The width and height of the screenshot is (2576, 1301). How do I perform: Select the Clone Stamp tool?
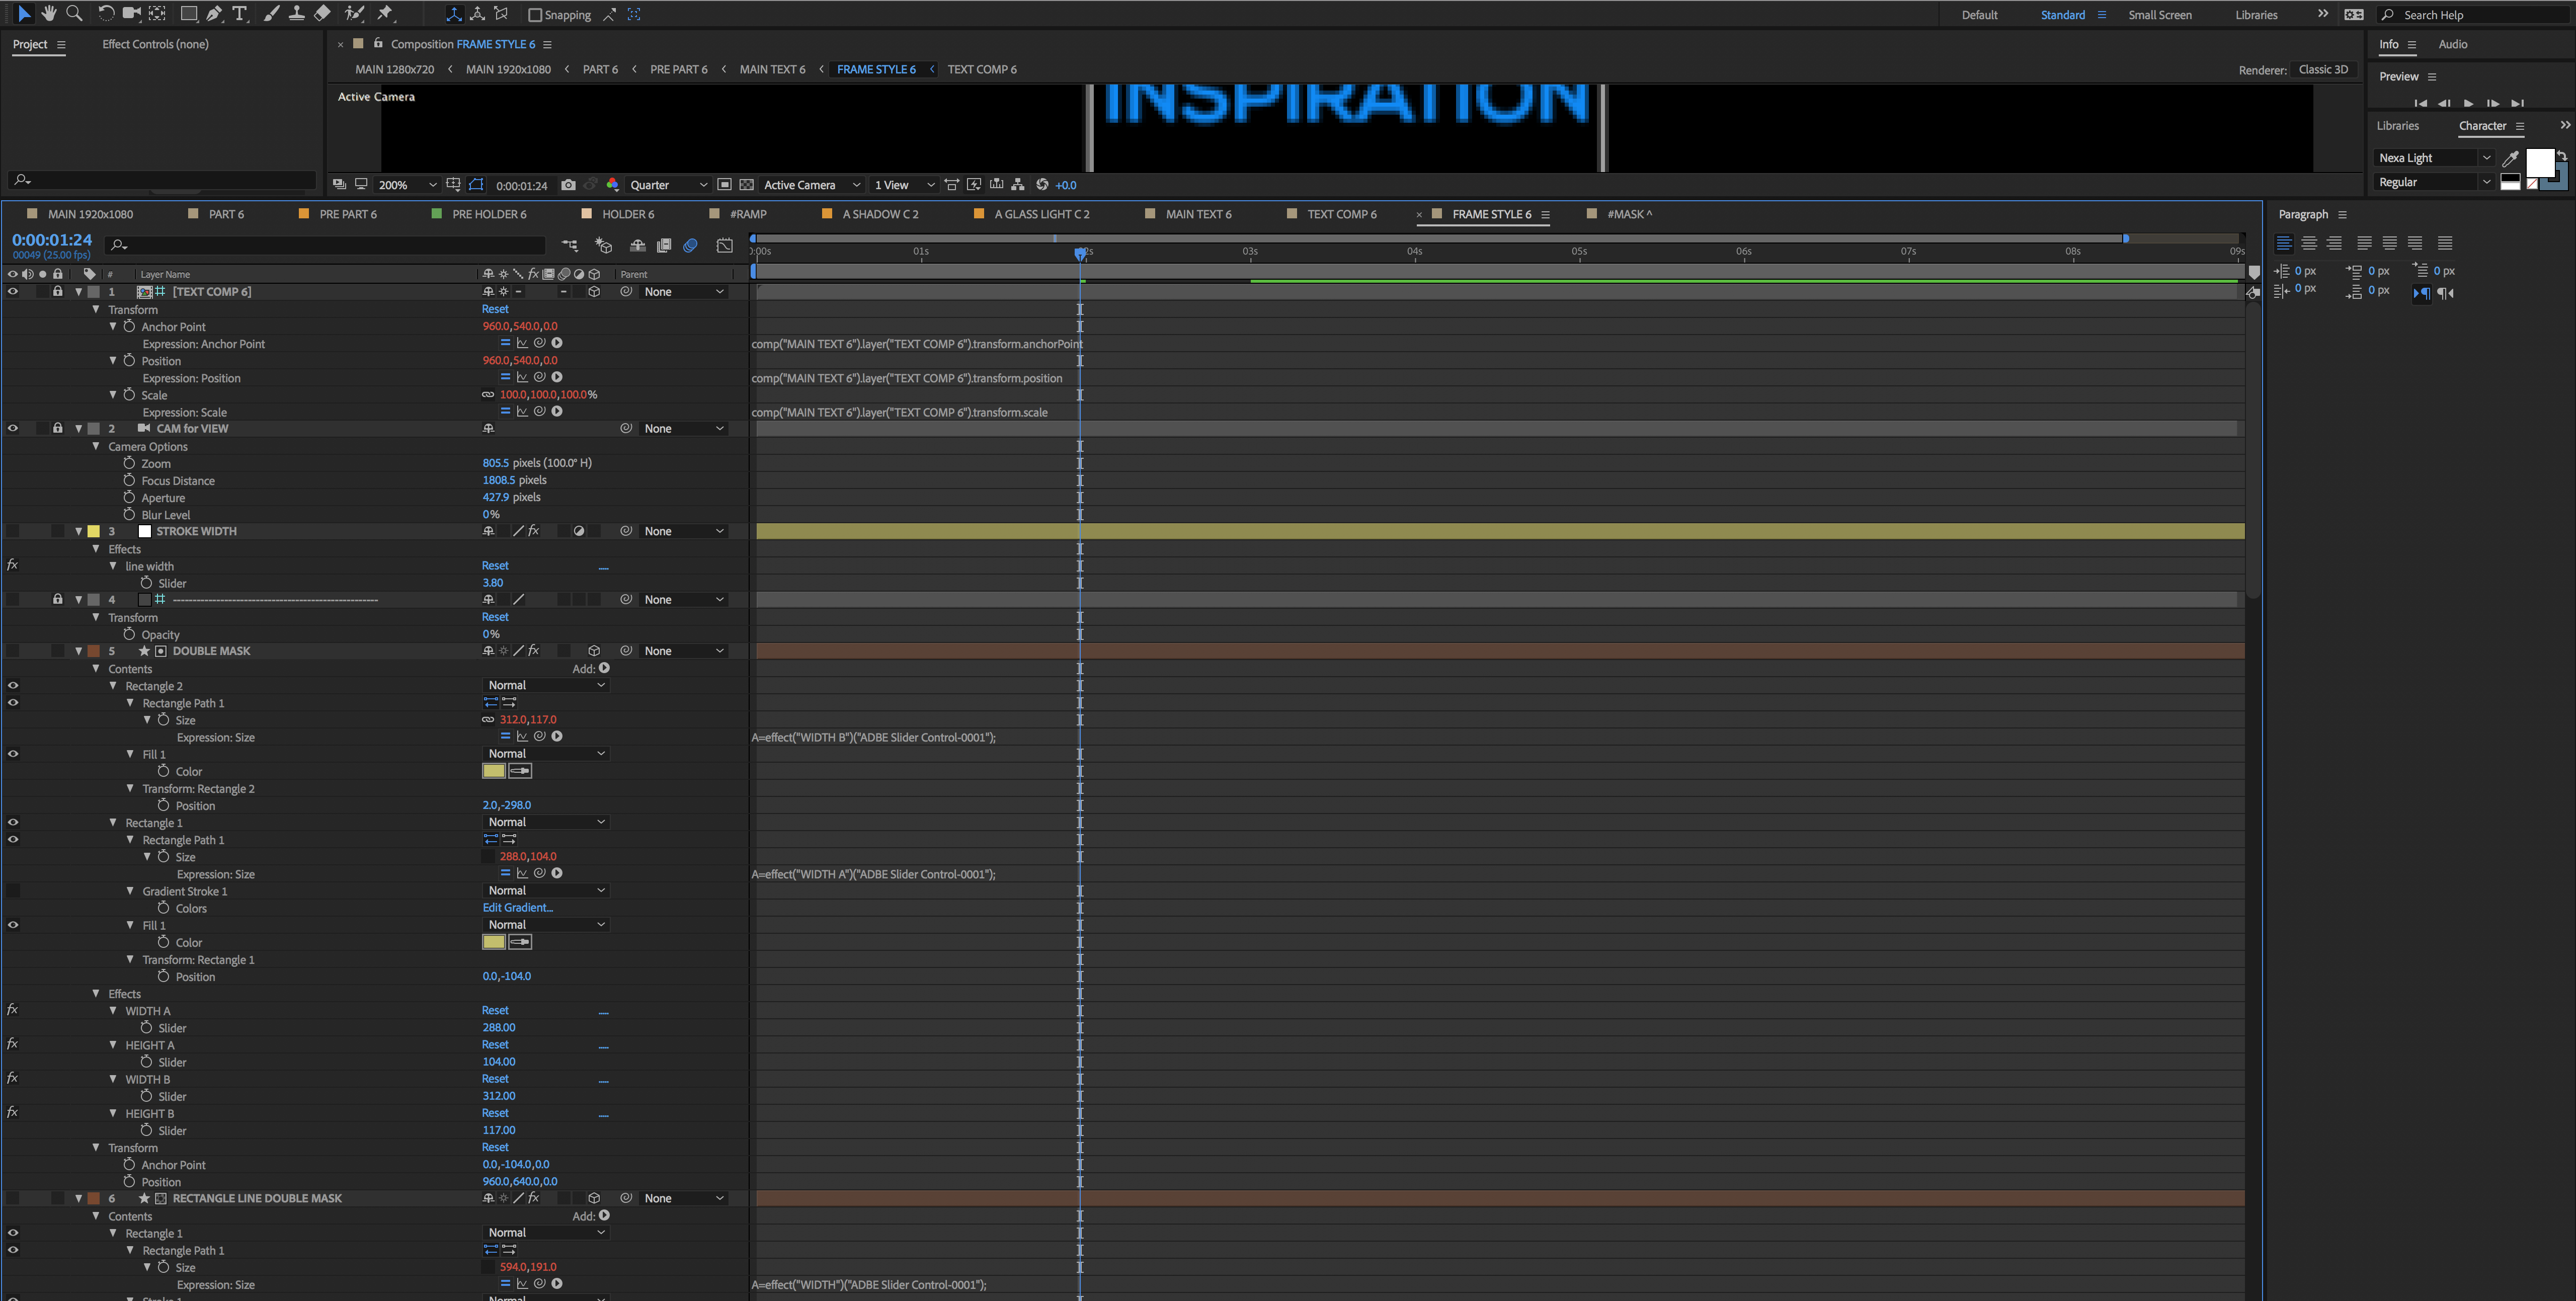(297, 14)
